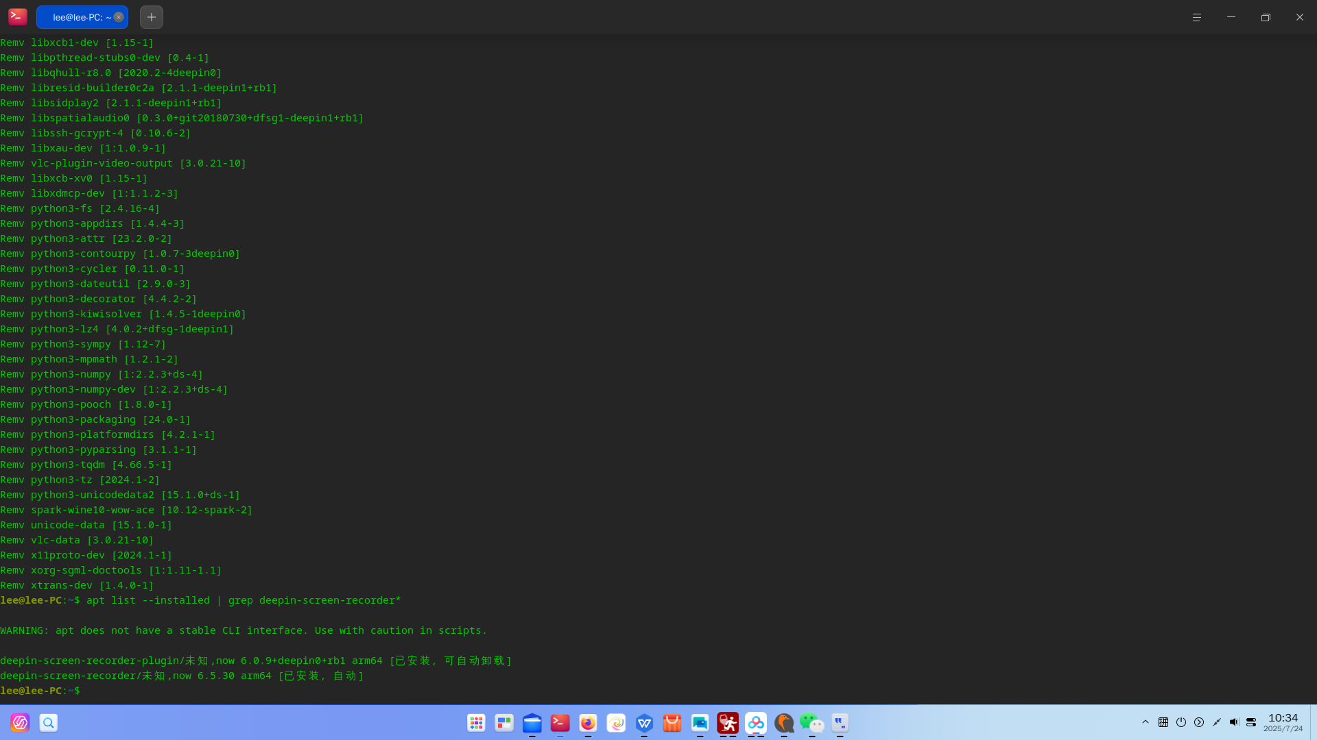The height and width of the screenshot is (740, 1317).
Task: Click the Remv spark-wine10-wow-ace line
Action: click(x=126, y=510)
